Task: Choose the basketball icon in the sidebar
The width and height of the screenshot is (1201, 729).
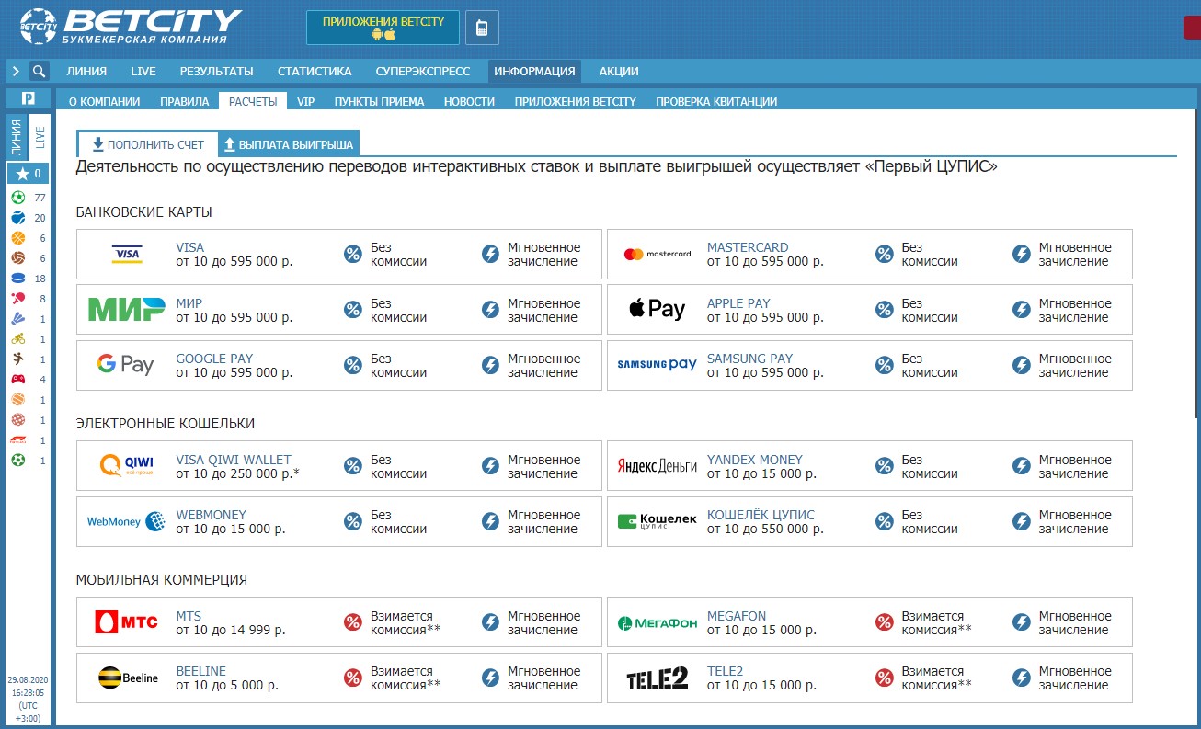Action: coord(18,238)
